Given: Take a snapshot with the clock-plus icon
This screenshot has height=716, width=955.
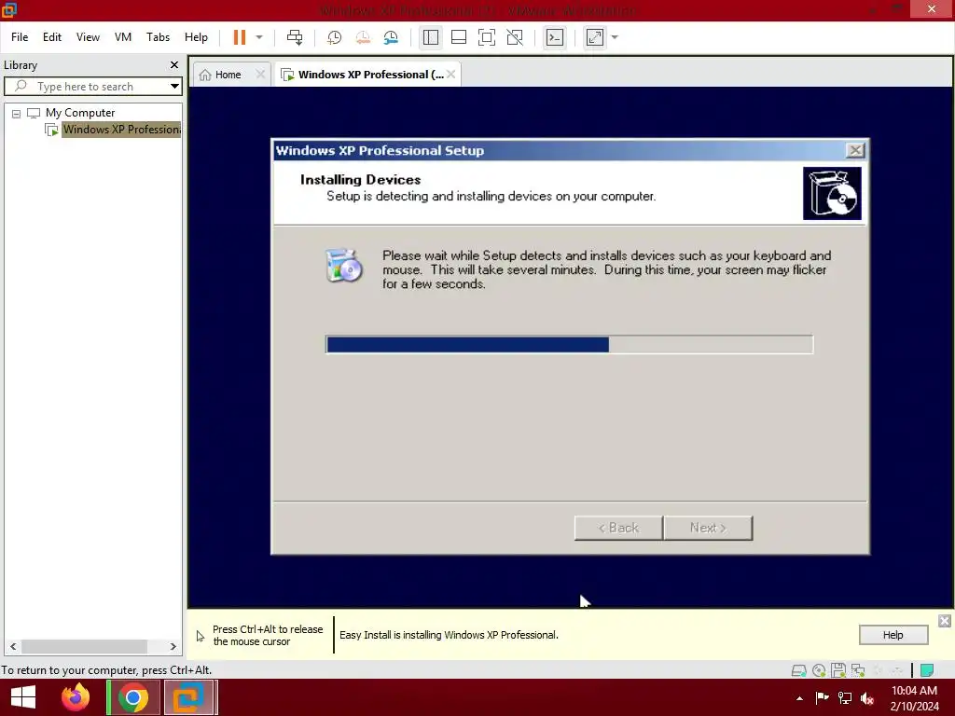Looking at the screenshot, I should (334, 37).
